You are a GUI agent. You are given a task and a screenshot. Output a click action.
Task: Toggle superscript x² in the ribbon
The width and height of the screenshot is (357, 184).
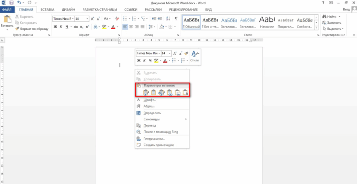click(x=88, y=27)
